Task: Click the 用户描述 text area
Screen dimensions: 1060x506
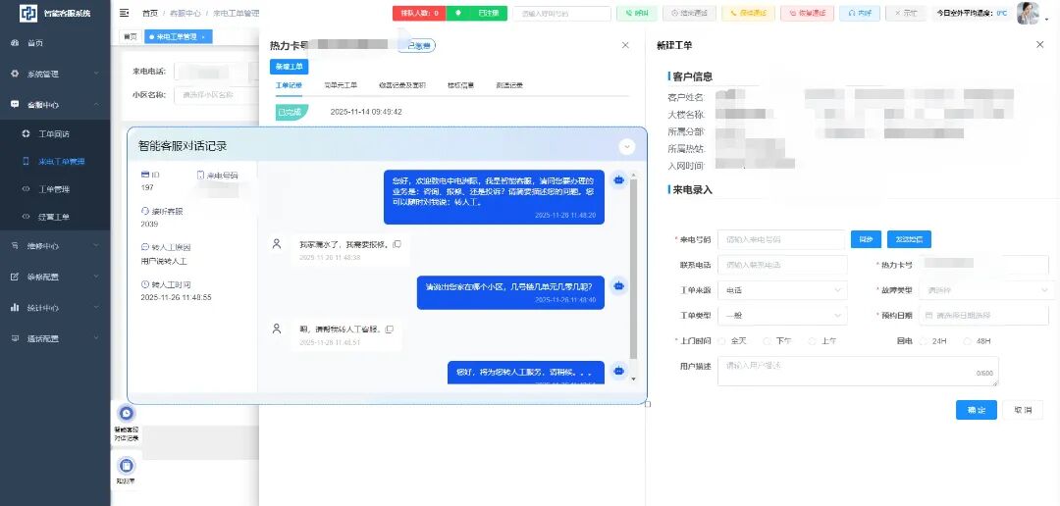Action: (x=858, y=370)
